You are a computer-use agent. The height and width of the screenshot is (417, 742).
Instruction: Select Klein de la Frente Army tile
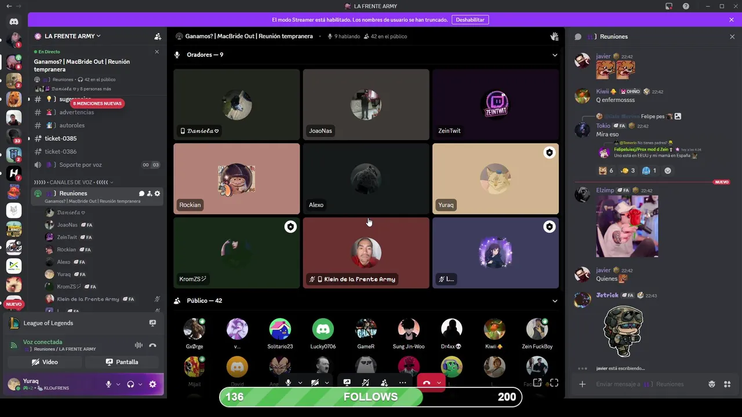[366, 253]
